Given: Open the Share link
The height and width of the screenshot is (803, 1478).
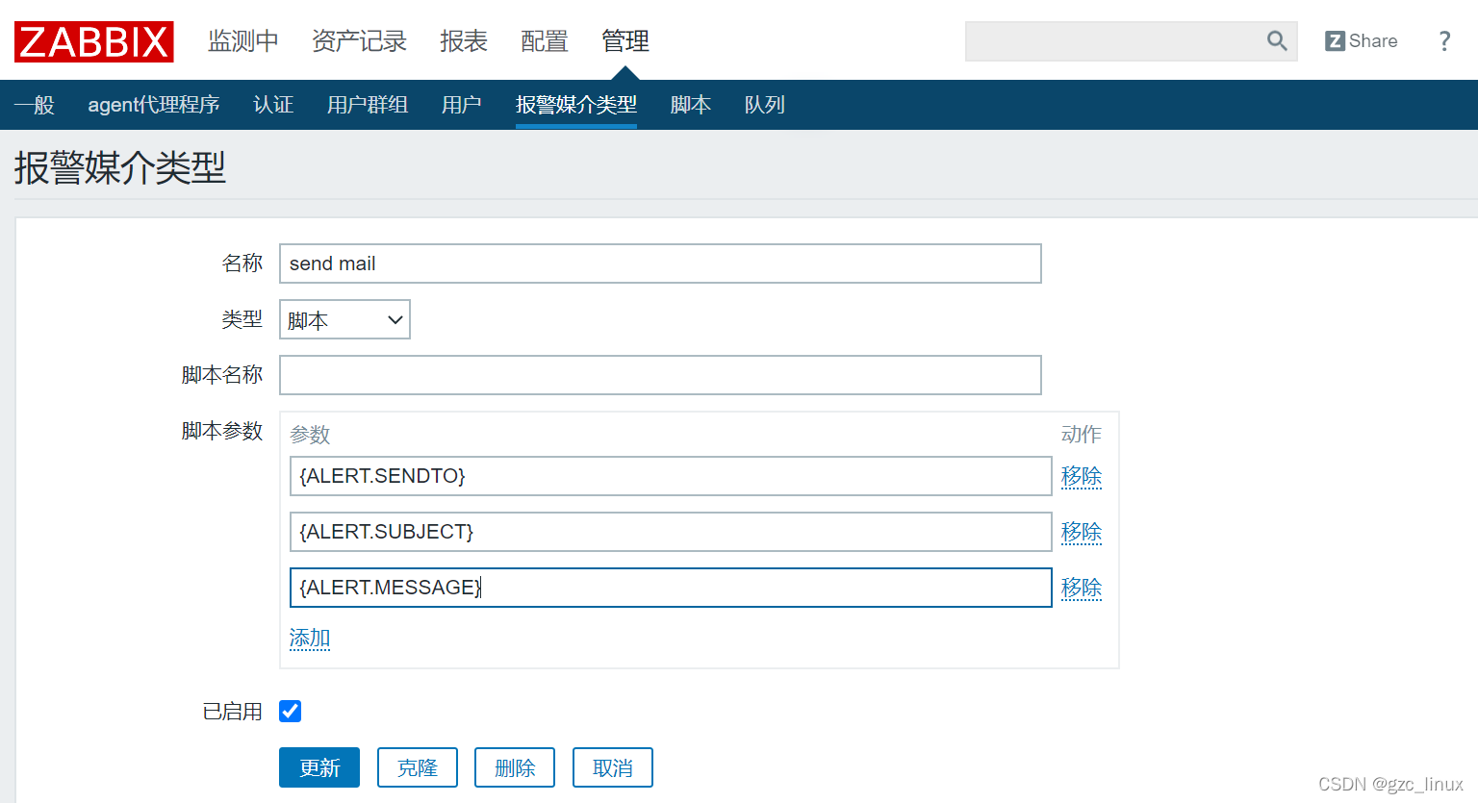Looking at the screenshot, I should click(x=1361, y=40).
